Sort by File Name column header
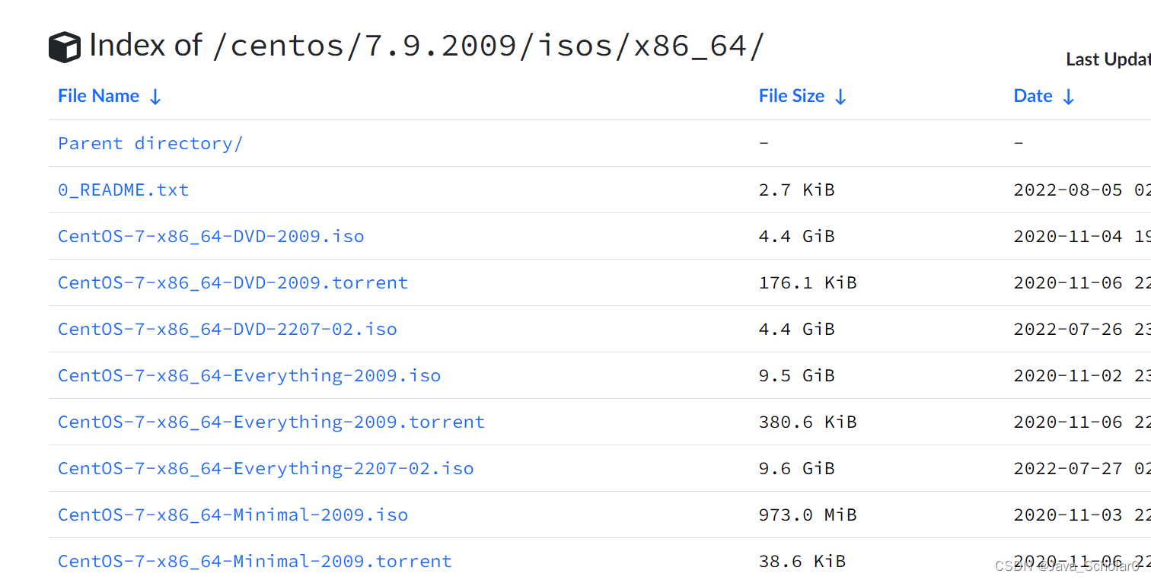The width and height of the screenshot is (1151, 580). [99, 96]
